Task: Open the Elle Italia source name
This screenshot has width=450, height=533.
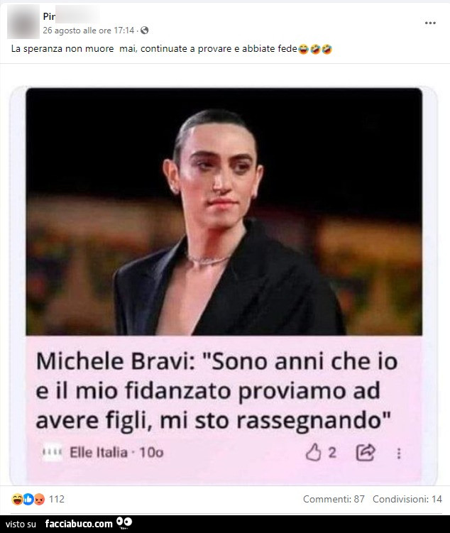Action: point(99,452)
